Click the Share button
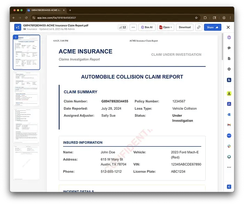The width and height of the screenshot is (244, 205). pyautogui.click(x=213, y=27)
